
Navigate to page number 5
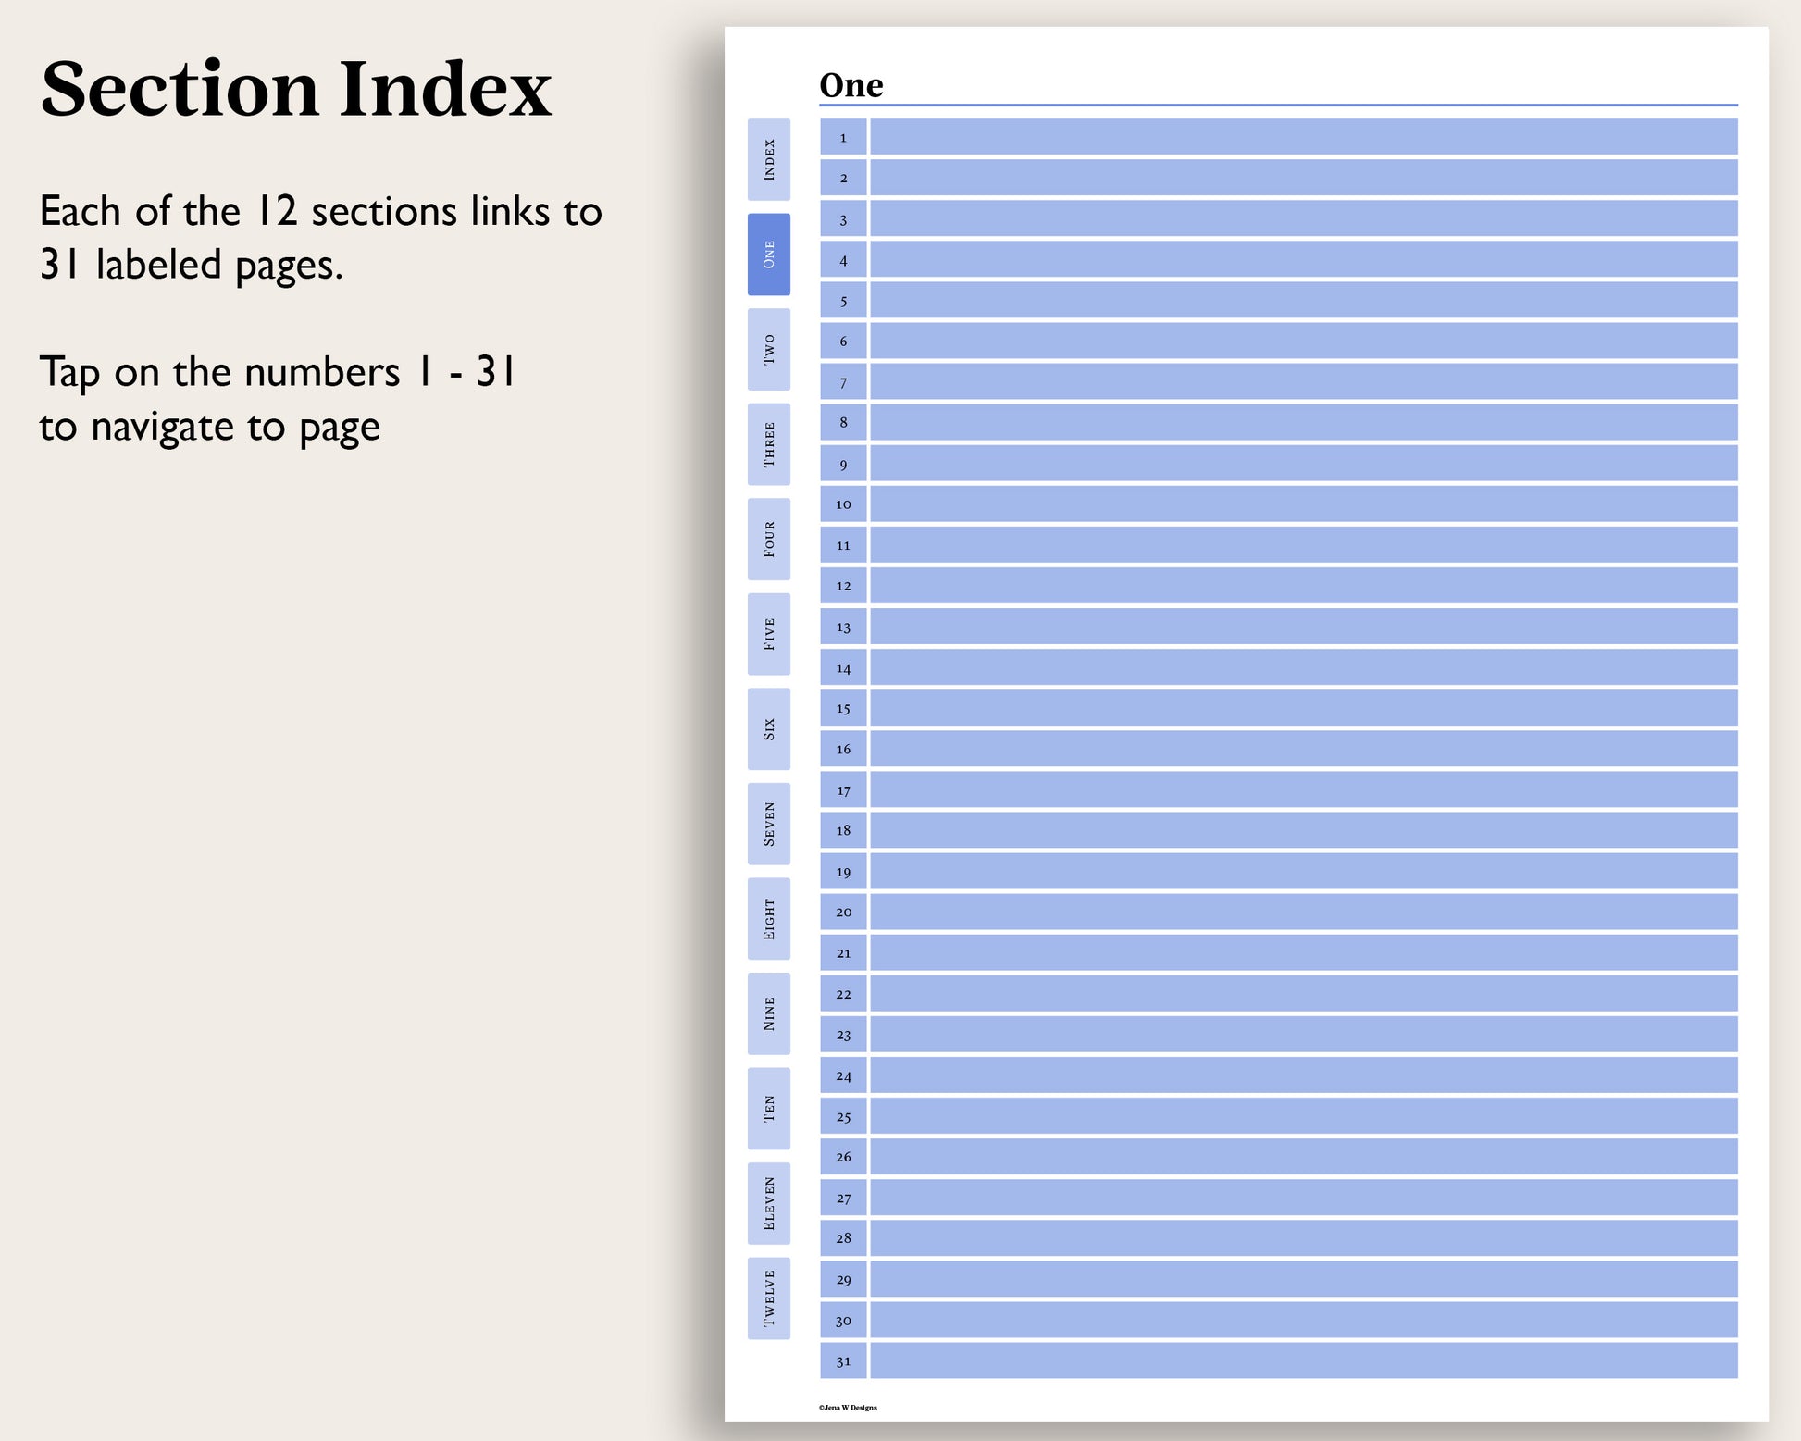(843, 301)
